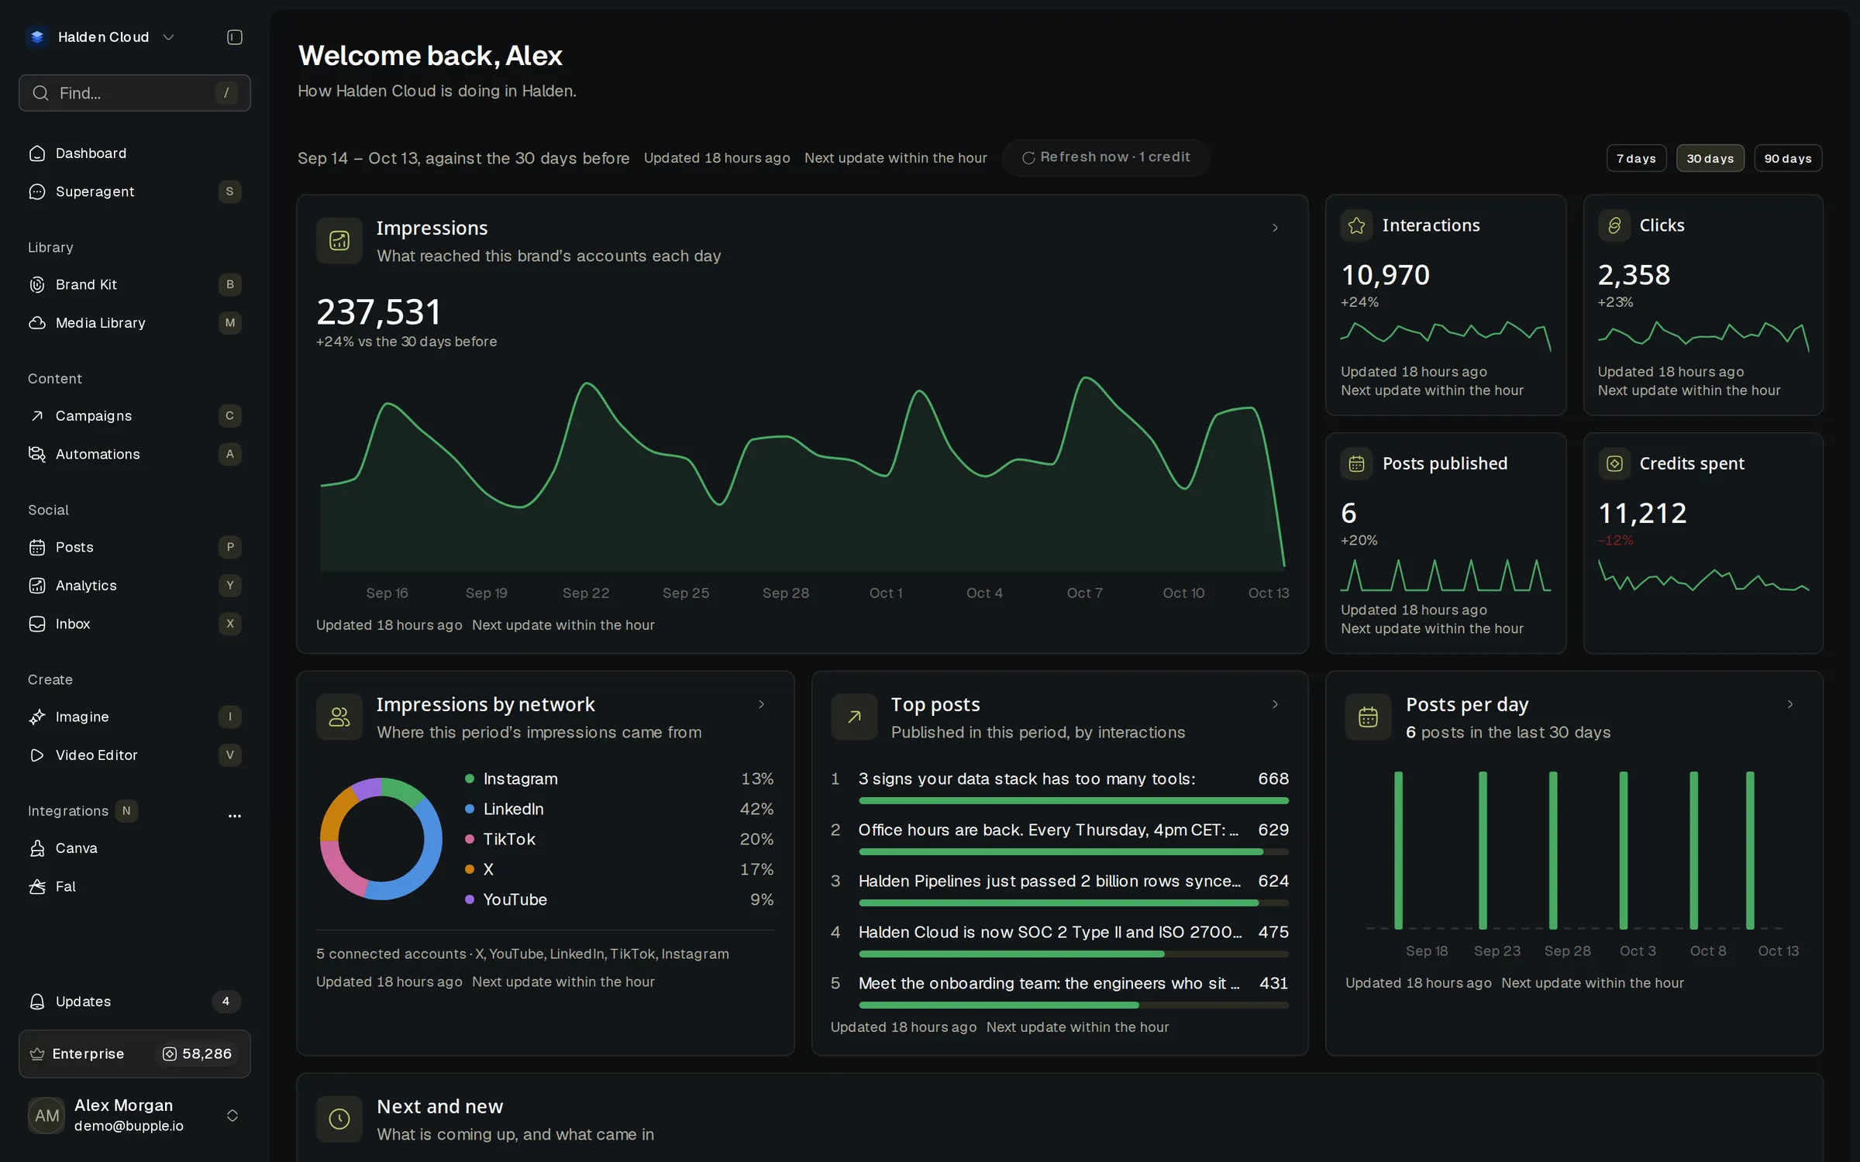Click the Campaigns arrow icon

[x=37, y=416]
